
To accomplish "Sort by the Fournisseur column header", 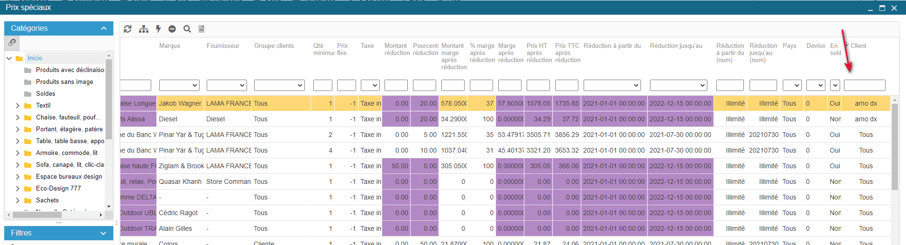I will point(223,46).
